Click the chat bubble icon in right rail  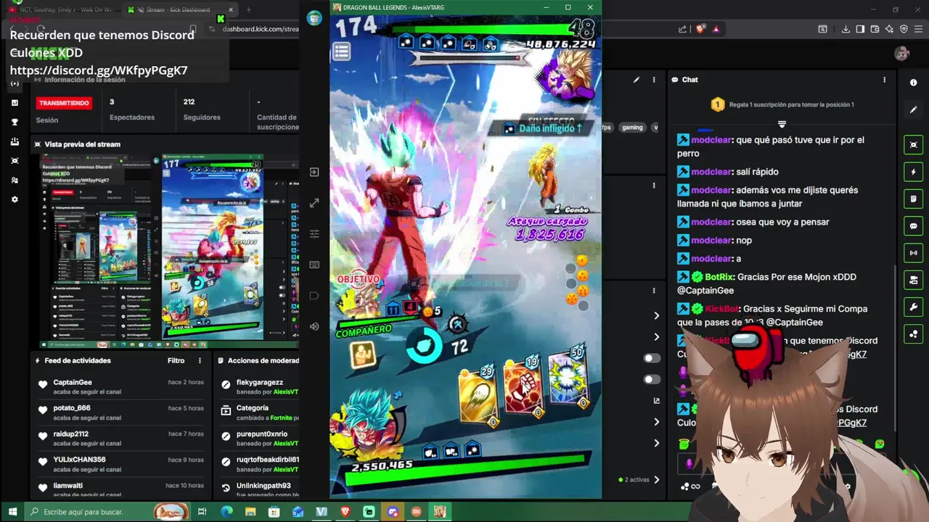(x=913, y=226)
